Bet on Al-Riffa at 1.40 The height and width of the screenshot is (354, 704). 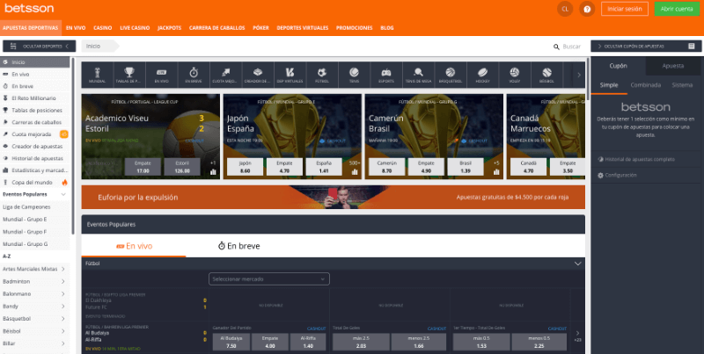[309, 342]
